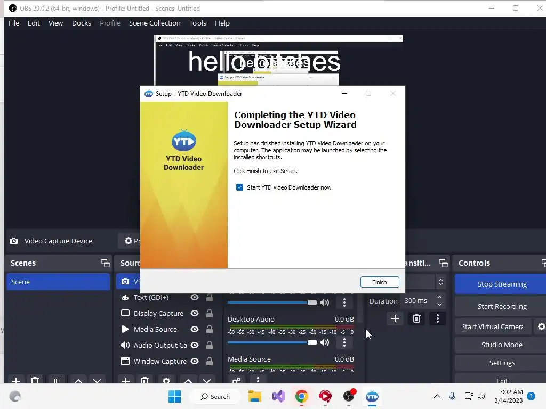Move source up arrow

(x=188, y=380)
